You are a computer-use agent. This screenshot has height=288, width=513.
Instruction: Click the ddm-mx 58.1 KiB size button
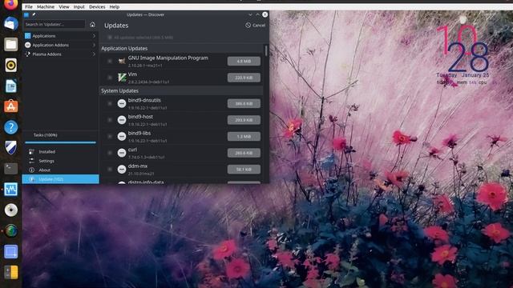click(x=244, y=169)
